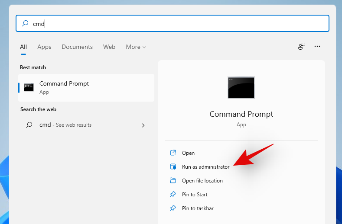Click the folder icon for Open file location
342x224 pixels.
click(x=173, y=181)
